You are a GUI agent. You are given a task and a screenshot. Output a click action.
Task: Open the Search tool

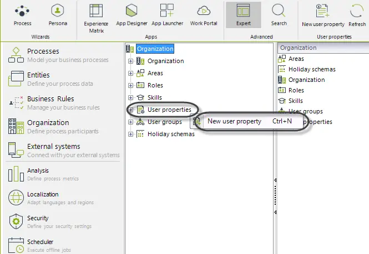point(279,15)
